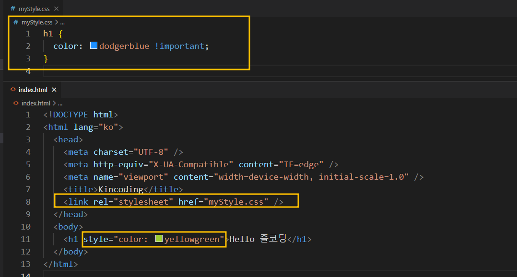
Task: Open the ellipsis breadcrumb of index.html
Action: 60,103
